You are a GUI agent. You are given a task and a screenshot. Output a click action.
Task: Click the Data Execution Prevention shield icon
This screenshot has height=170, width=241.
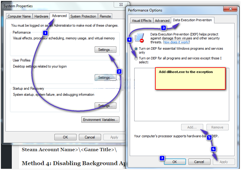click(x=139, y=38)
